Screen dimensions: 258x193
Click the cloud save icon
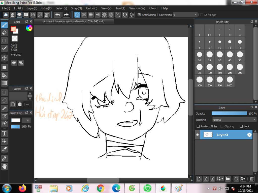pos(6,15)
